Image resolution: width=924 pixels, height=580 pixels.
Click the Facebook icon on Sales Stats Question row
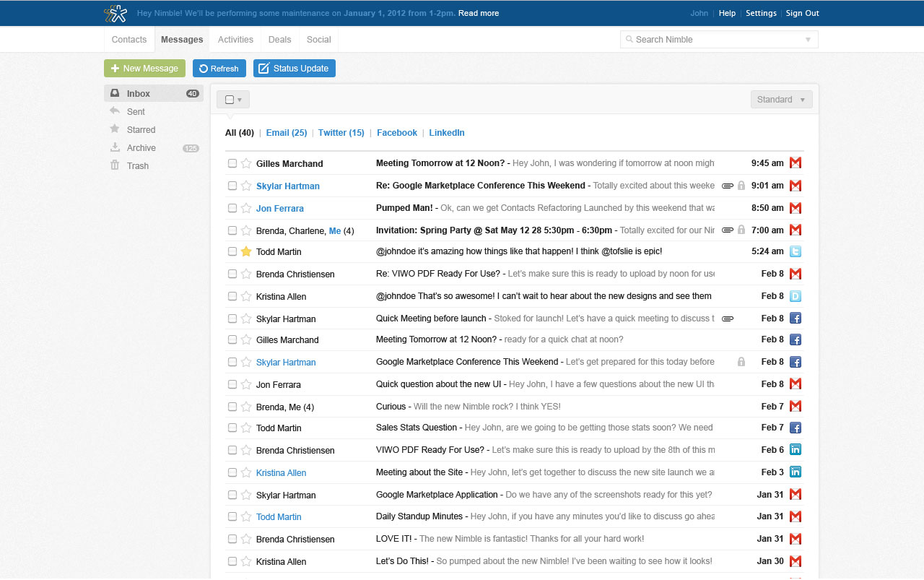click(795, 428)
